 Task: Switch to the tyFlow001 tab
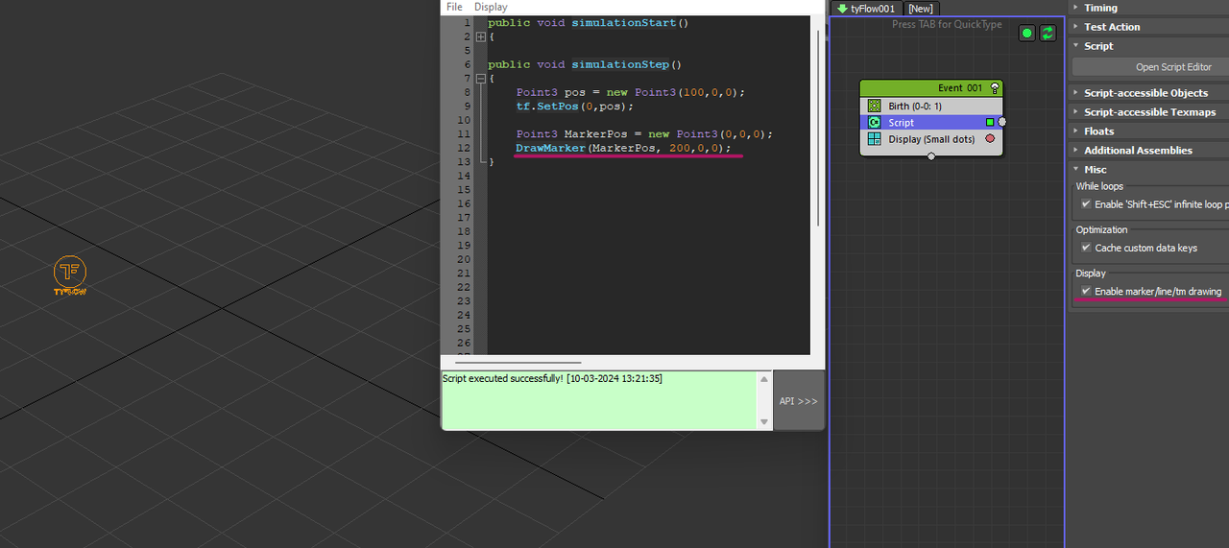pyautogui.click(x=866, y=9)
